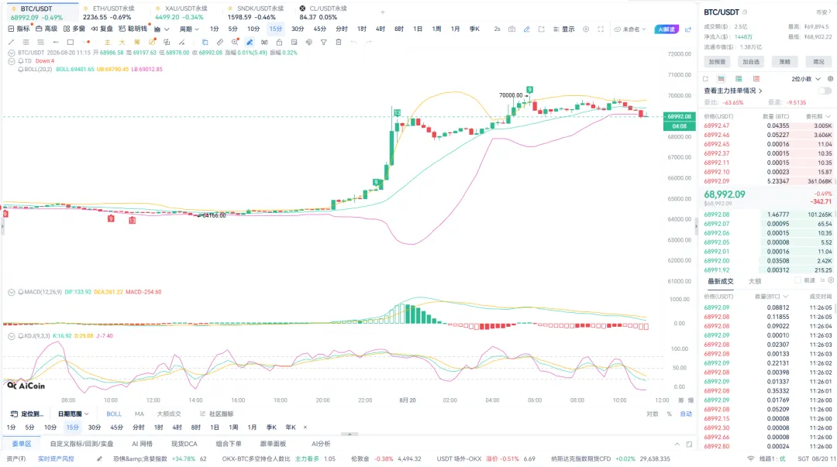Select 30分 timeframe in top toolbar
837x467 pixels.
298,29
